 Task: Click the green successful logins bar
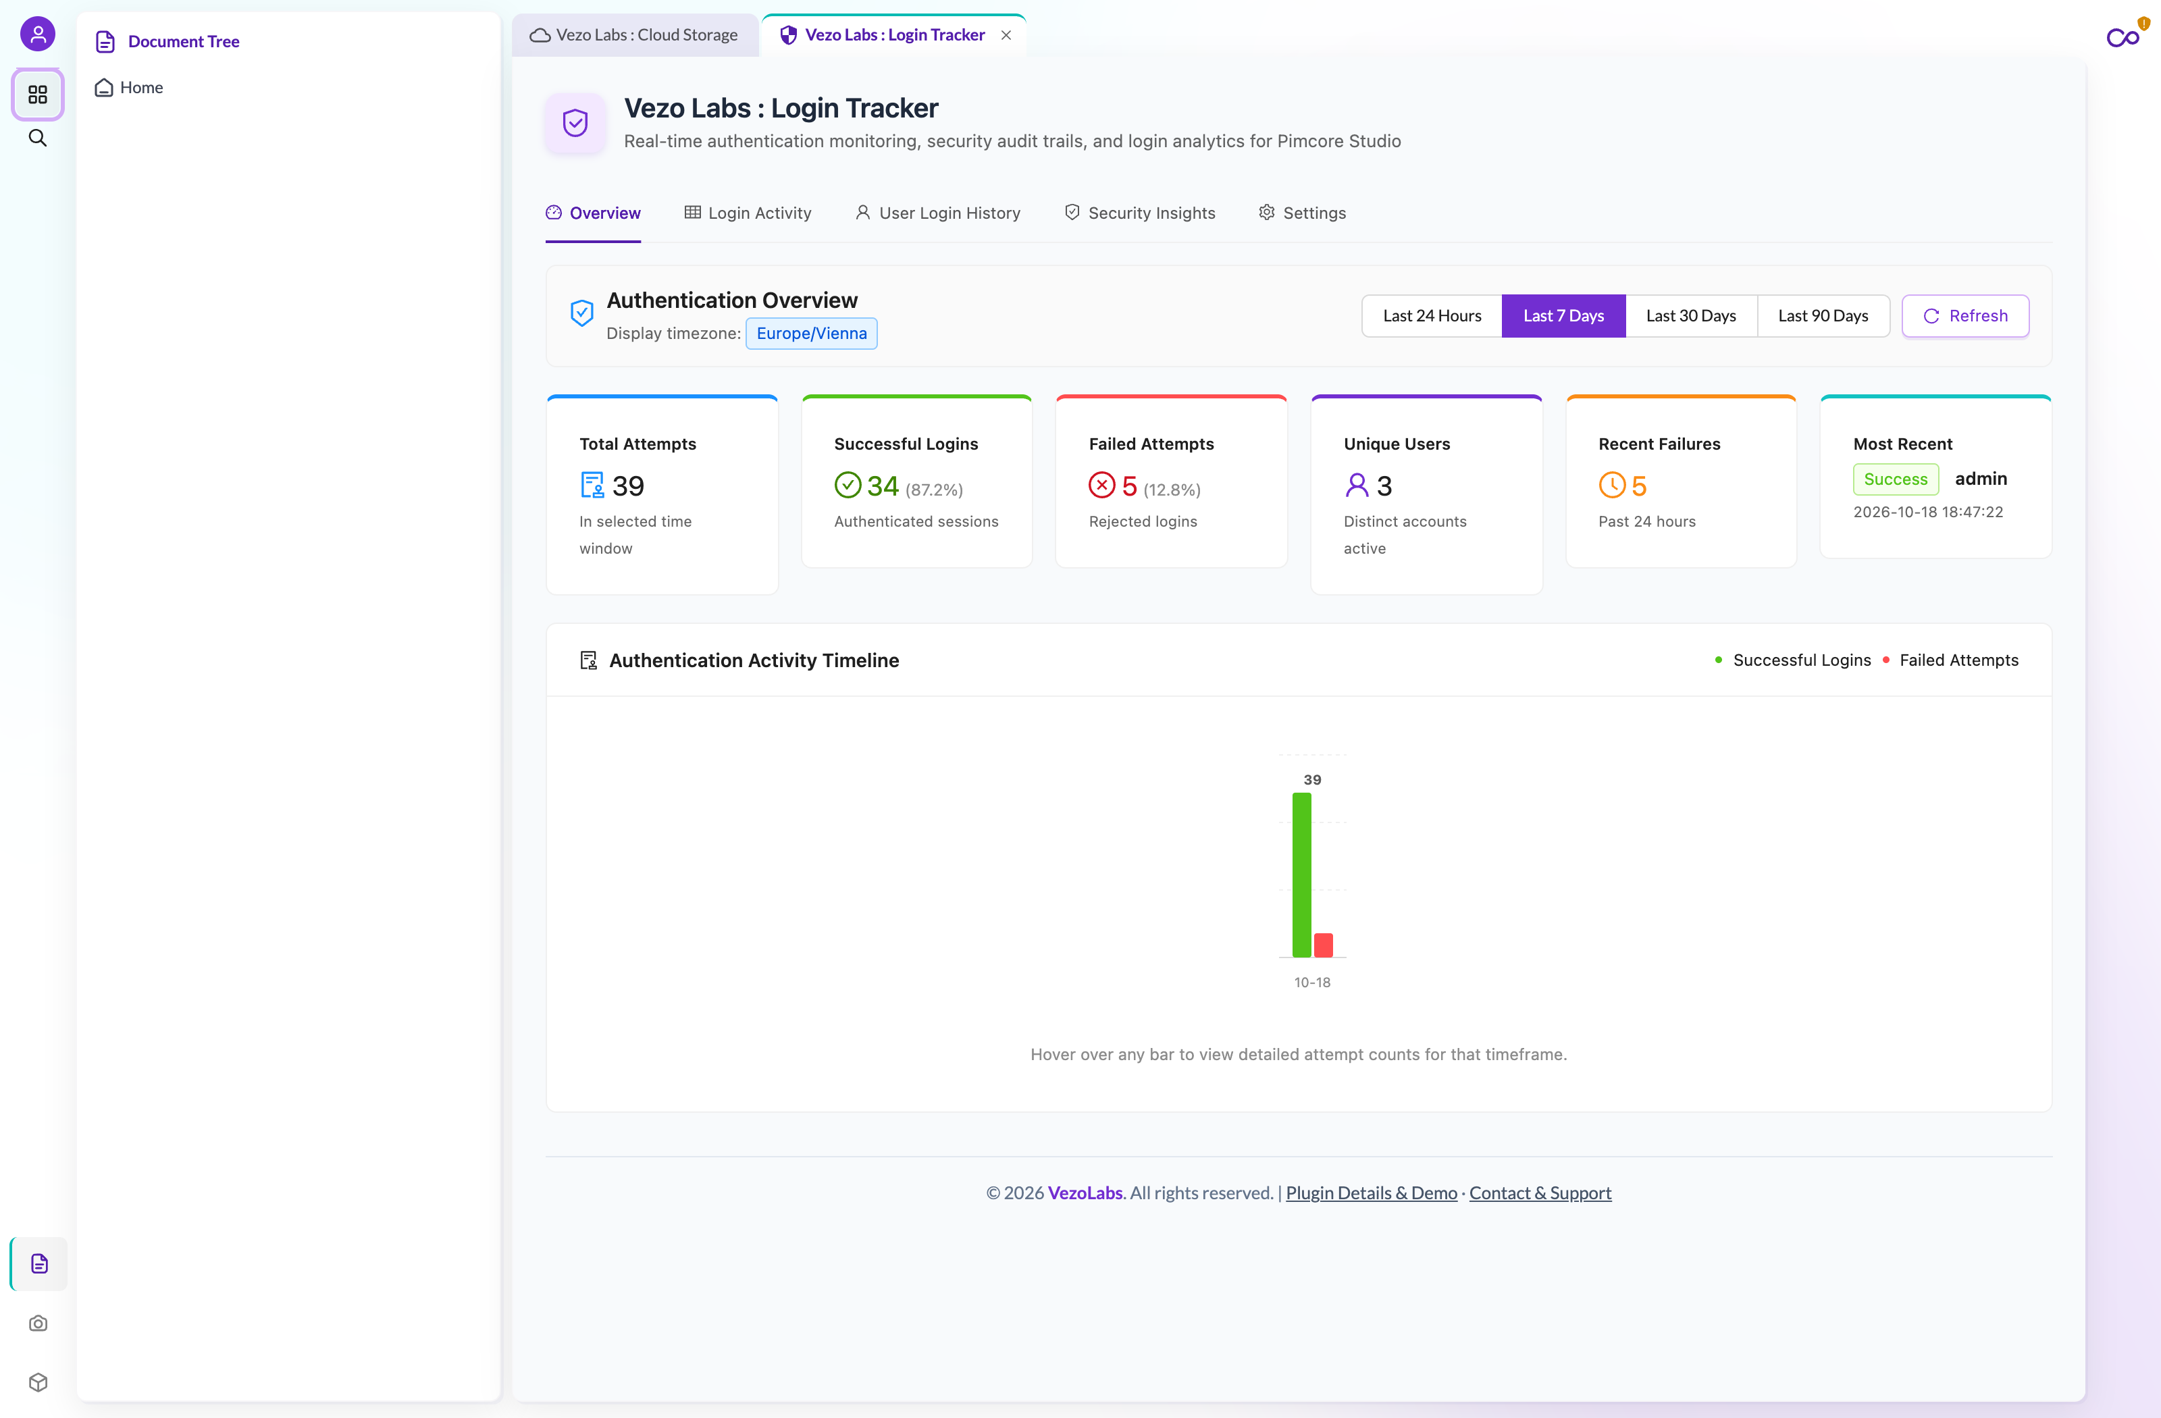click(x=1301, y=875)
